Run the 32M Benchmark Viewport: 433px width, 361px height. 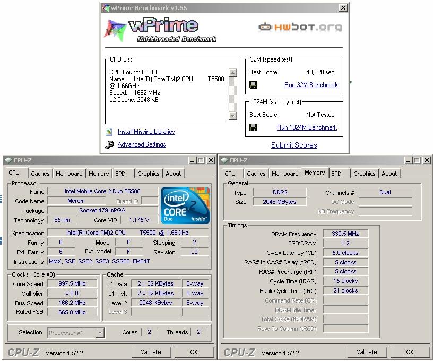tap(311, 85)
